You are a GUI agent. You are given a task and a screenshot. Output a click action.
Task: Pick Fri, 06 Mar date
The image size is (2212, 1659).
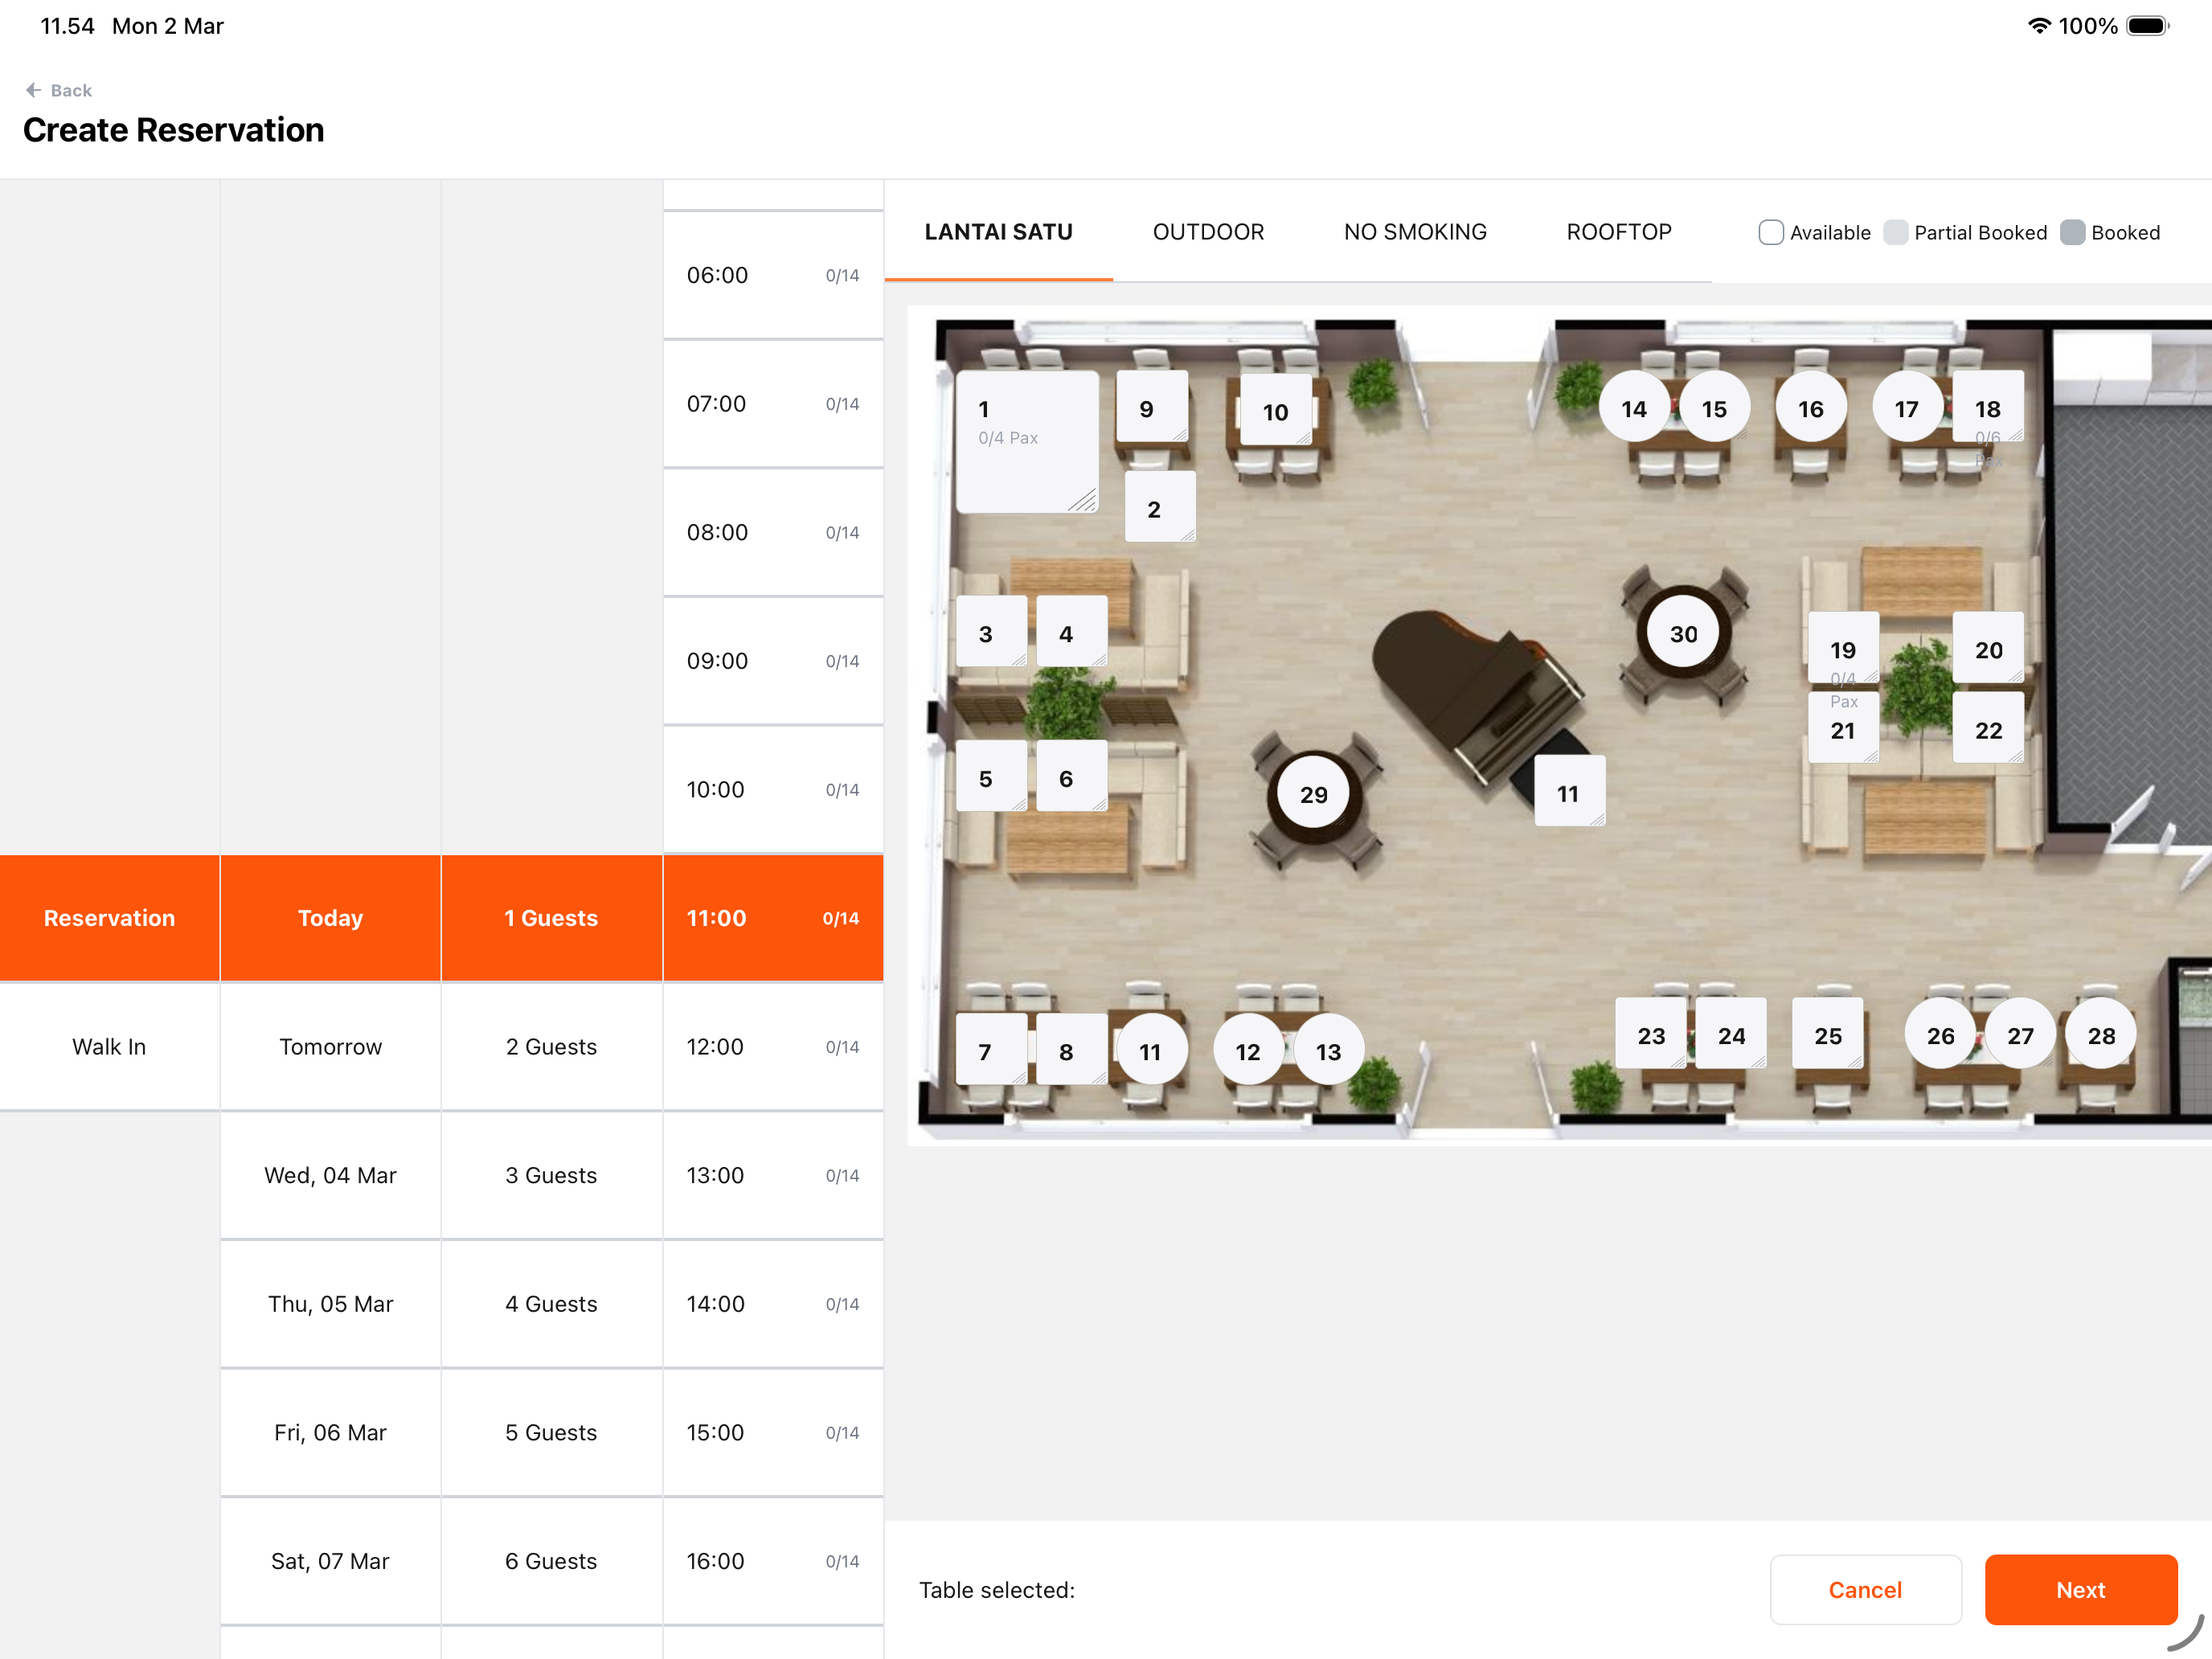coord(330,1432)
